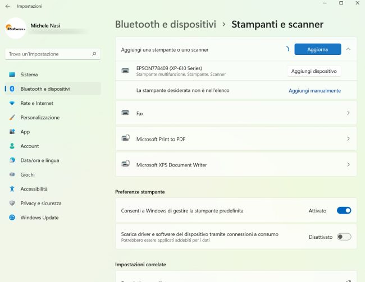This screenshot has height=282, width=365.
Task: Open Privacy e sicurezza settings
Action: coord(53,203)
